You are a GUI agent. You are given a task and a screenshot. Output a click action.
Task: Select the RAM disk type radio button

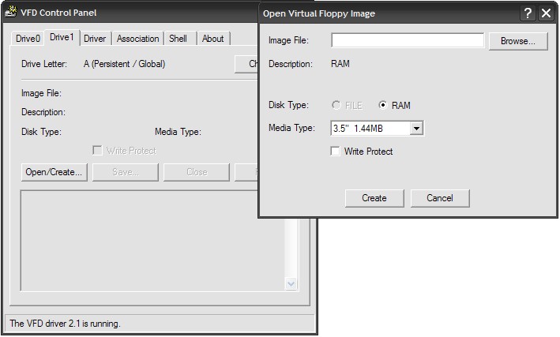pyautogui.click(x=383, y=106)
